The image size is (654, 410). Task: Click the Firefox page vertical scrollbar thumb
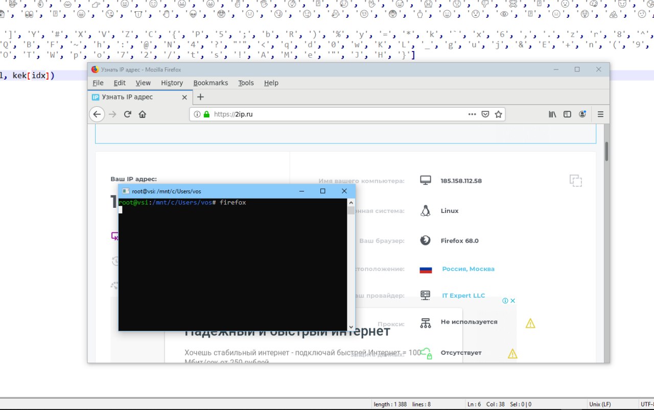[x=606, y=152]
